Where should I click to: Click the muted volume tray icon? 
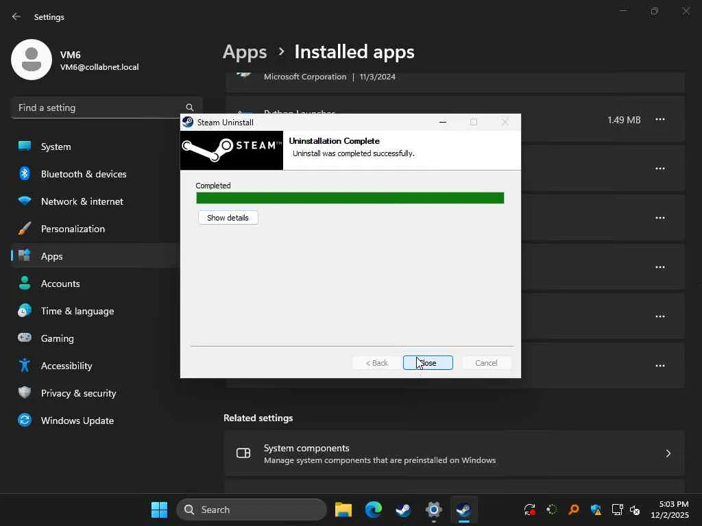(635, 510)
